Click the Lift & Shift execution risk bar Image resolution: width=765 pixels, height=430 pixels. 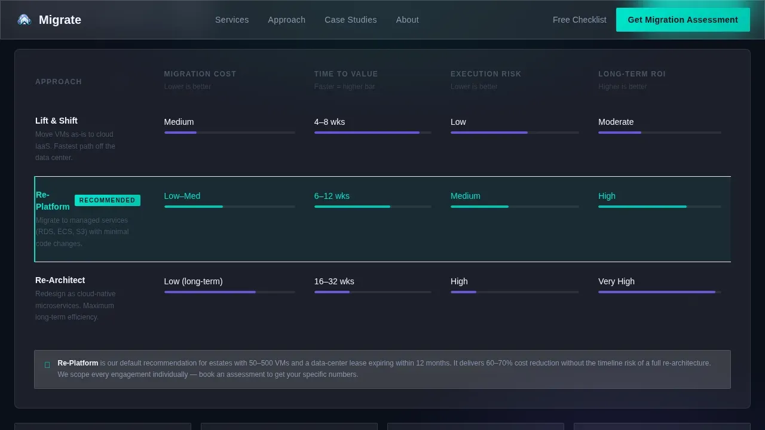[x=515, y=133]
